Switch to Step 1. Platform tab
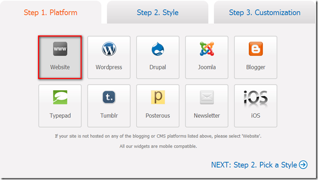The height and width of the screenshot is (180, 318). pyautogui.click(x=50, y=12)
